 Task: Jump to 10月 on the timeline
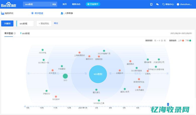click(42, 108)
